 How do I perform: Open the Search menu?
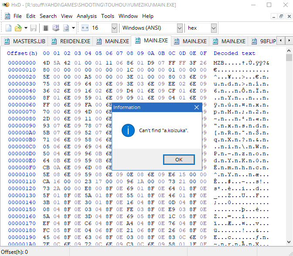pyautogui.click(x=48, y=16)
